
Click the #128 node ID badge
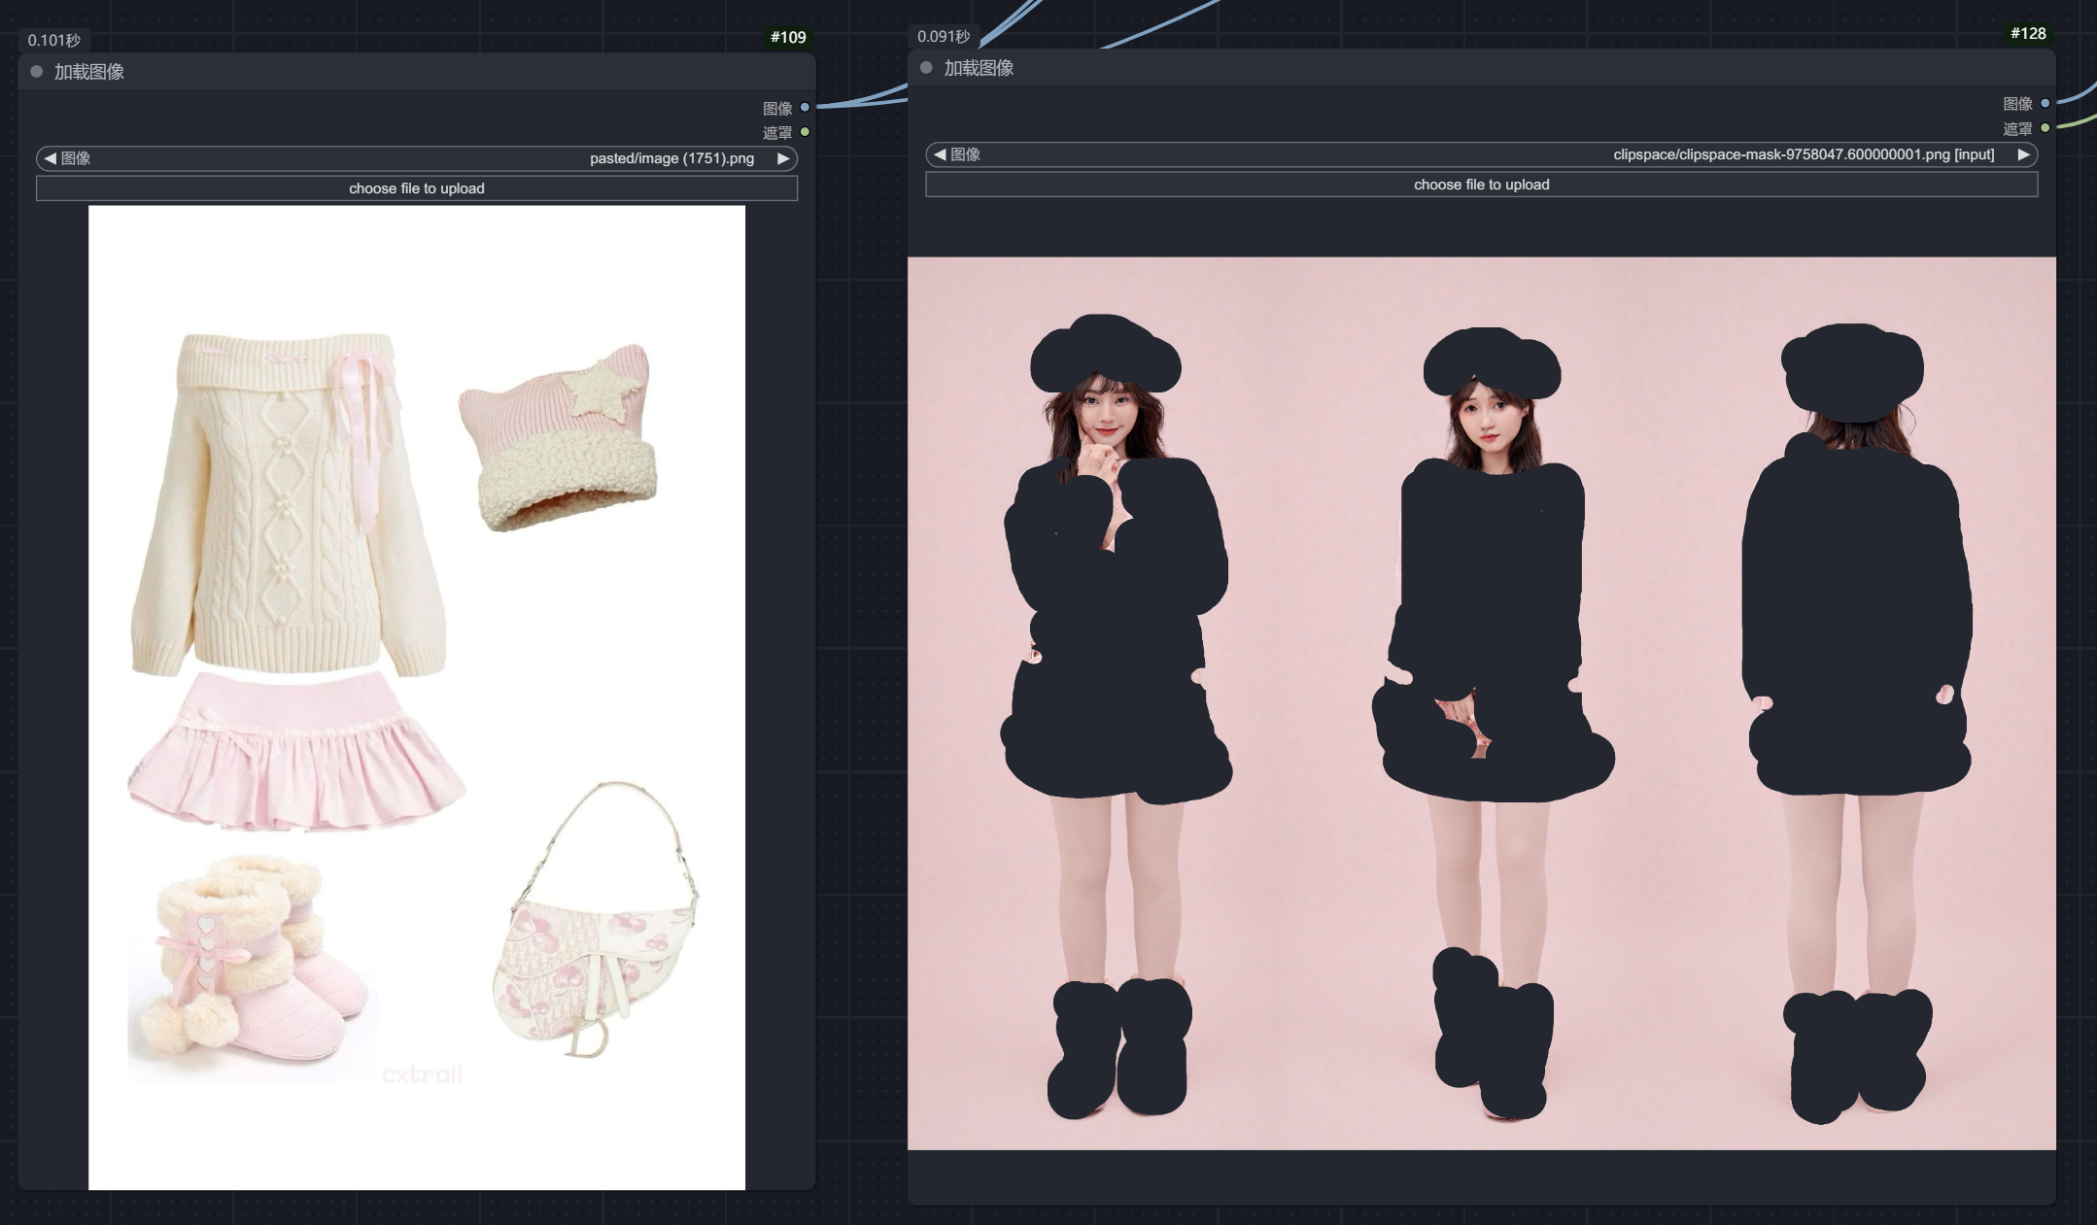tap(2028, 33)
